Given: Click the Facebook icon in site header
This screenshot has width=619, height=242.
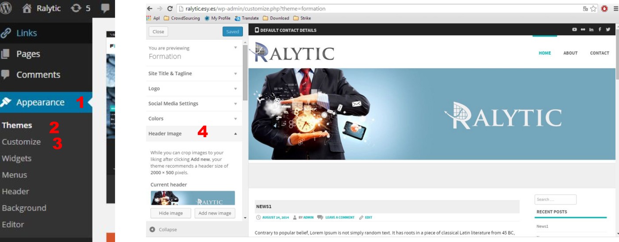Looking at the screenshot, I should [600, 30].
